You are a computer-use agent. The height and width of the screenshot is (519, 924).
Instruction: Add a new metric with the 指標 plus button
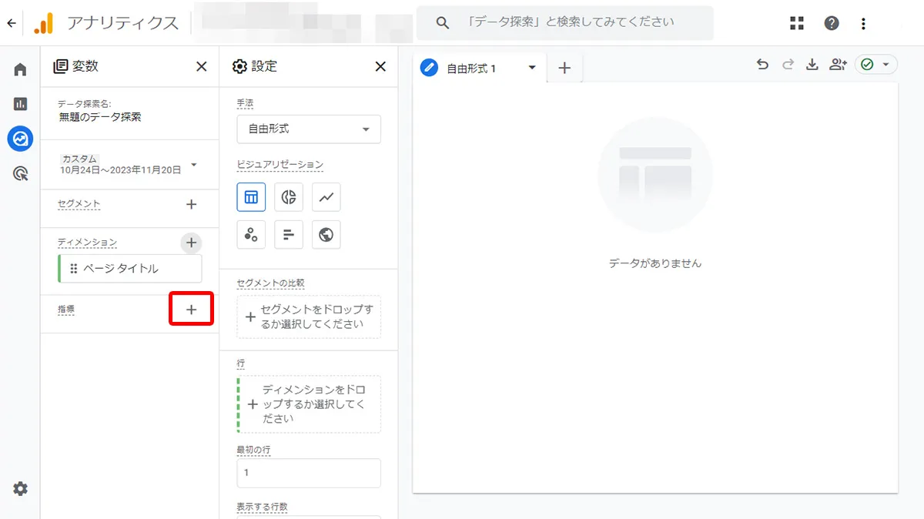(191, 308)
